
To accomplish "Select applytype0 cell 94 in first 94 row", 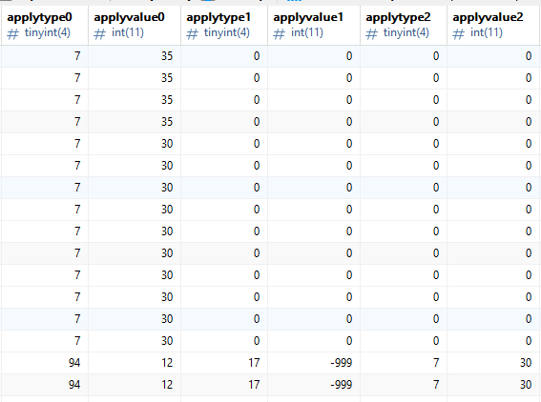I will 45,363.
